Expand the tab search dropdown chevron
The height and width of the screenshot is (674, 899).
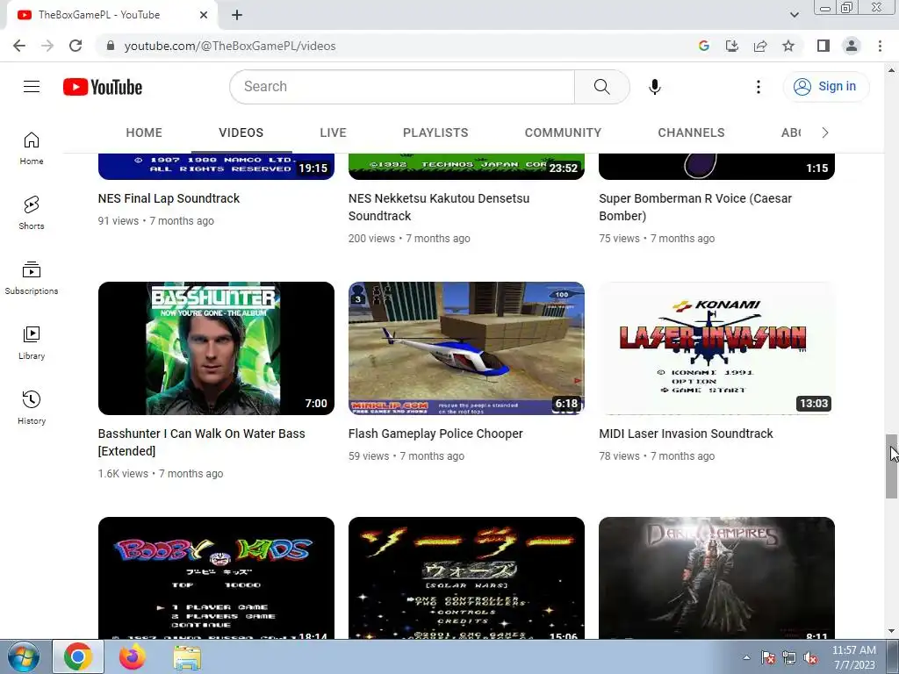tap(794, 15)
